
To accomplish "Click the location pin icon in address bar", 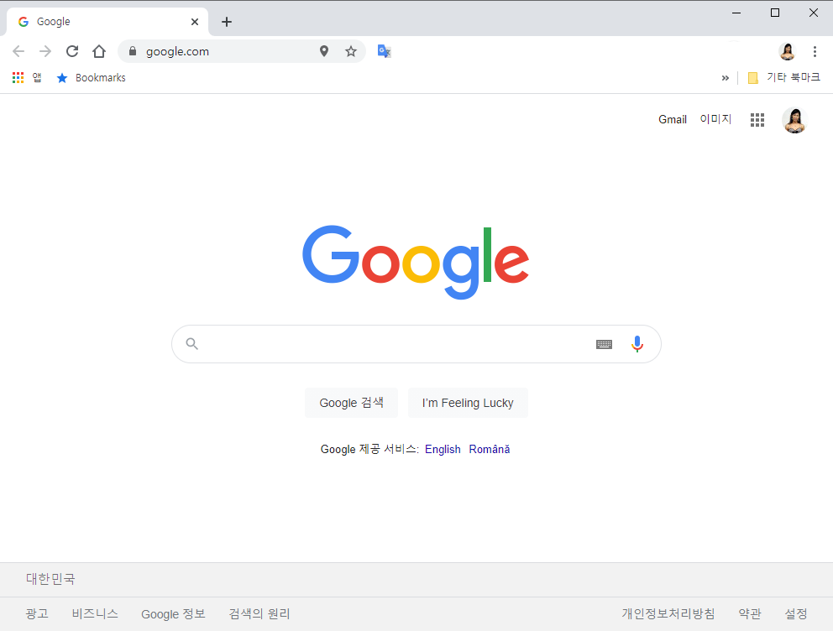I will [324, 51].
